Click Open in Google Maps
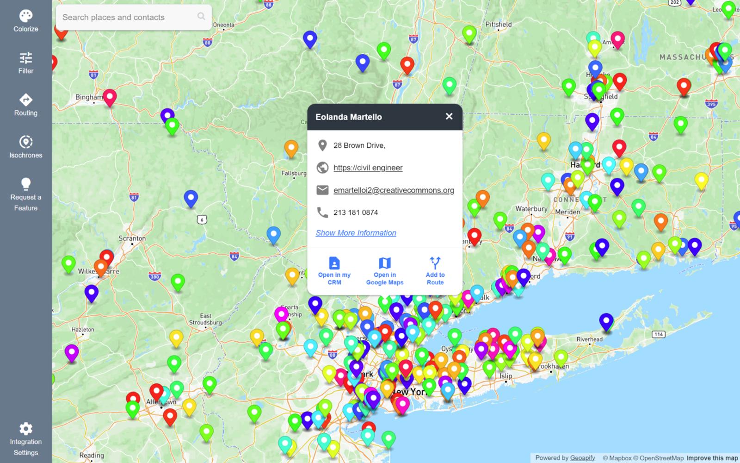Image resolution: width=740 pixels, height=463 pixels. (385, 271)
